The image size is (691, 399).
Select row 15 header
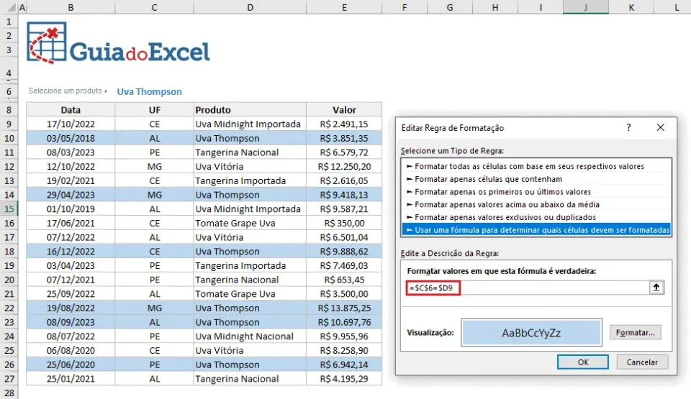click(x=9, y=208)
